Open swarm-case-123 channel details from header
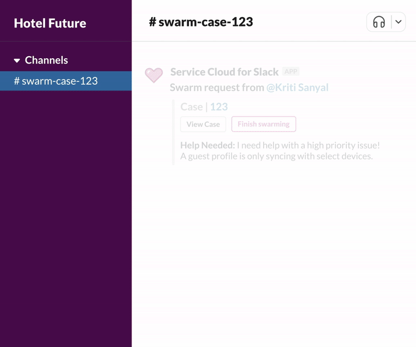The image size is (416, 347). [206, 22]
